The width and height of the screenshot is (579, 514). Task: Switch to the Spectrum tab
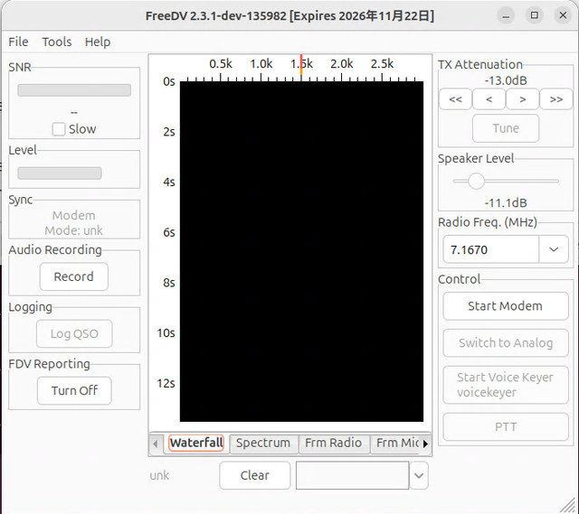[x=263, y=443]
